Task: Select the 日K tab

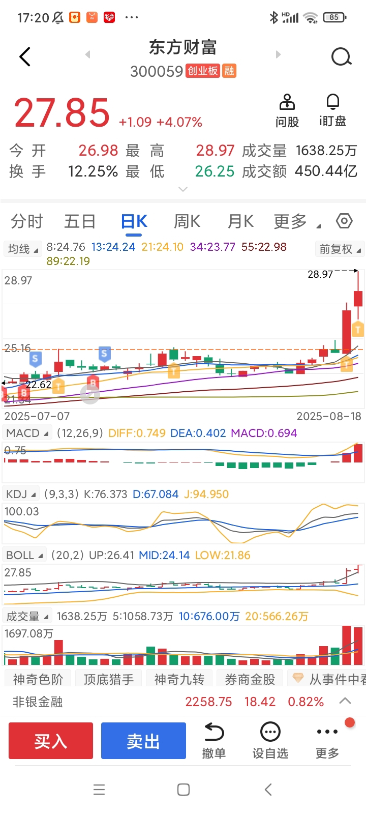Action: pyautogui.click(x=134, y=221)
